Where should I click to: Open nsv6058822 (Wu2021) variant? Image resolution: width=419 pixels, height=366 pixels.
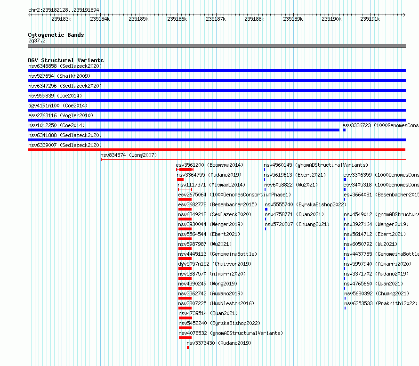[291, 185]
